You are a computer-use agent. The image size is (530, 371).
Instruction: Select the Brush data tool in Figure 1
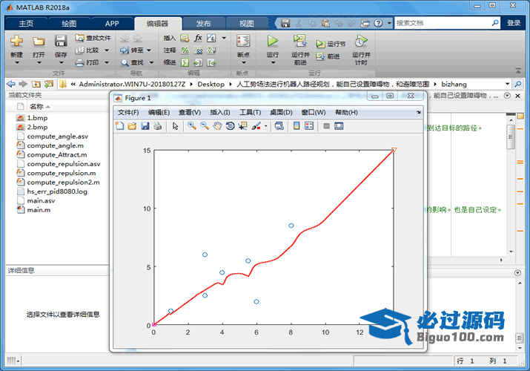pyautogui.click(x=256, y=126)
